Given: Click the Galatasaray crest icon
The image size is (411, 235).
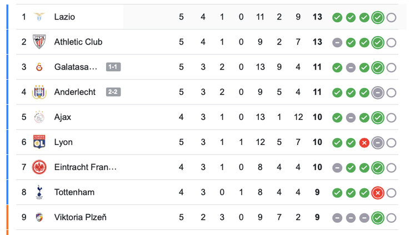Looking at the screenshot, I should coord(39,67).
